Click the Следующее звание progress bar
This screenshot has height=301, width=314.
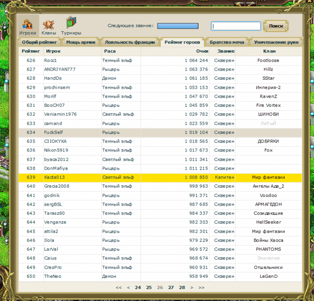(x=177, y=26)
